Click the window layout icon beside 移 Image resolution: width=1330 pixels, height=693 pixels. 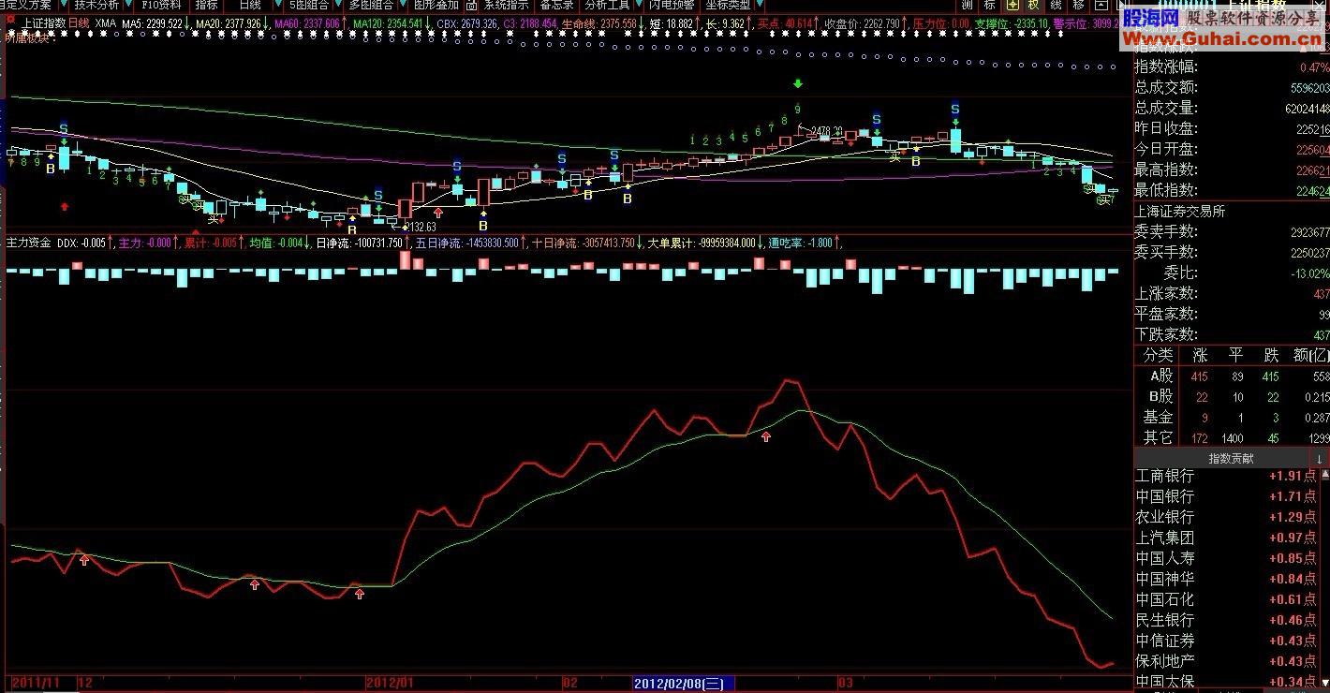(1101, 5)
